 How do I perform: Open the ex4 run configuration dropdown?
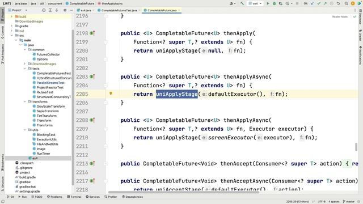point(255,3)
